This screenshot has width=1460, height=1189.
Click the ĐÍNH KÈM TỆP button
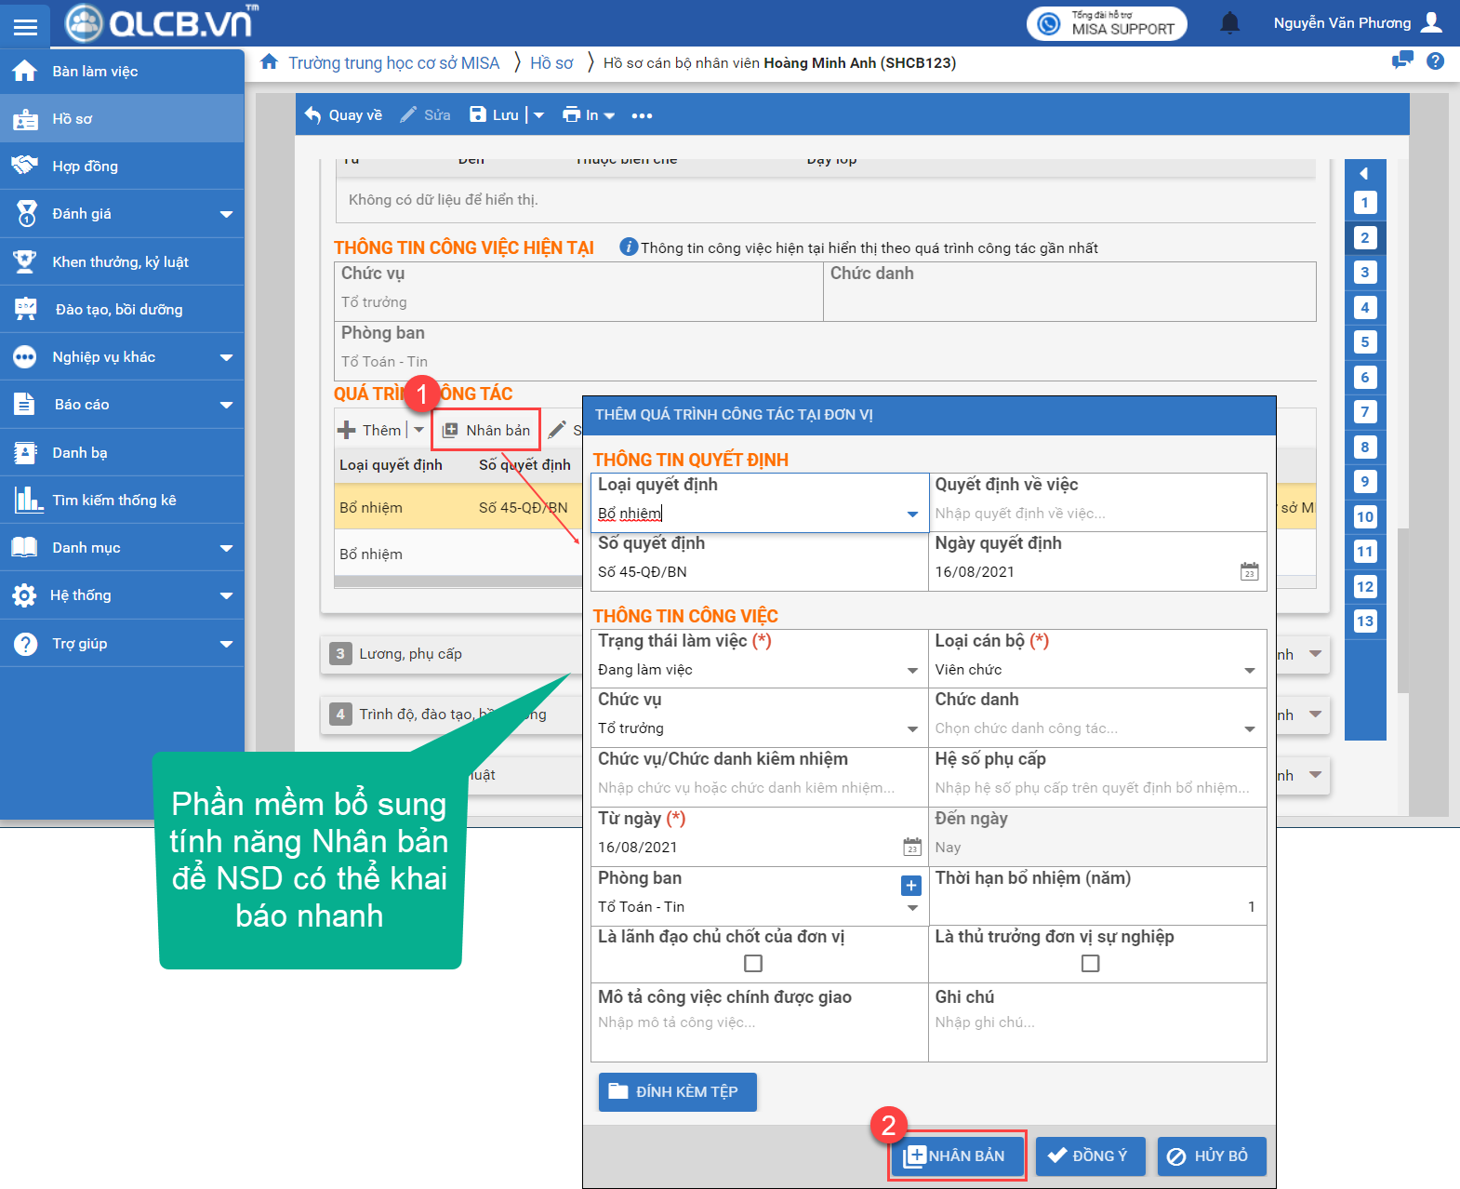677,1092
